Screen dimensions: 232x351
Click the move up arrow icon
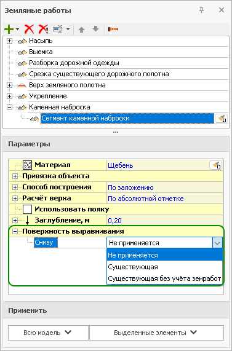pos(81,30)
